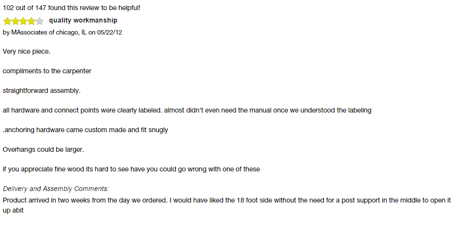Click the appreciate fine wood sentence
The width and height of the screenshot is (465, 225).
(131, 169)
